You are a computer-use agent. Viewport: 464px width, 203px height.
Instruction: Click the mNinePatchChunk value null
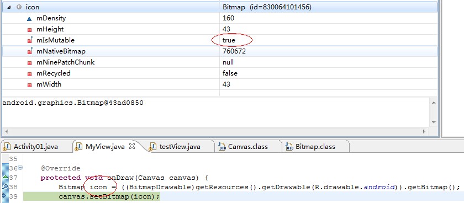tap(228, 62)
